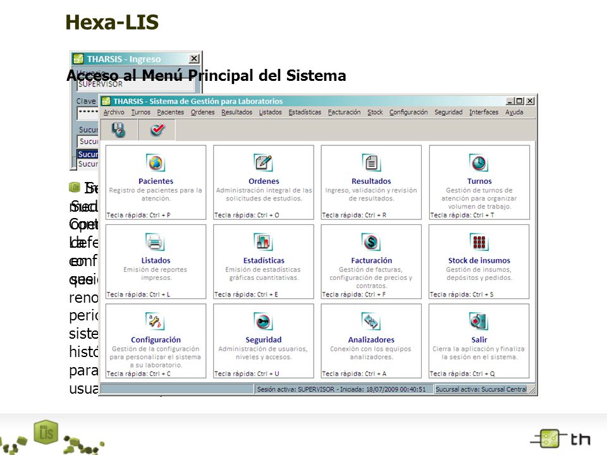The image size is (607, 455).
Task: Click the SUPERVISOR user field in Ingreso window
Action: 135,85
